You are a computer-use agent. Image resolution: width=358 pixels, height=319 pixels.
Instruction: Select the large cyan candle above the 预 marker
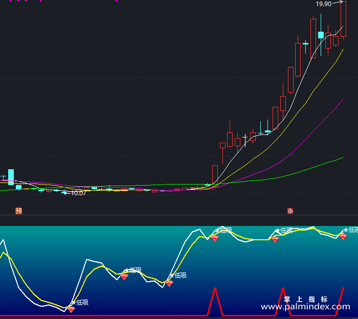(11, 177)
